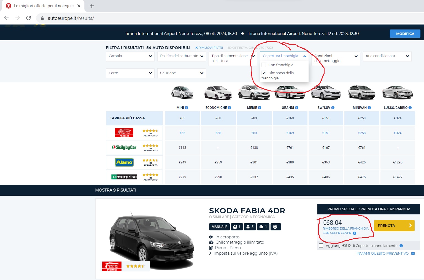Image resolution: width=424 pixels, height=280 pixels.
Task: Click the air conditioning snowflake badge
Action: click(275, 227)
